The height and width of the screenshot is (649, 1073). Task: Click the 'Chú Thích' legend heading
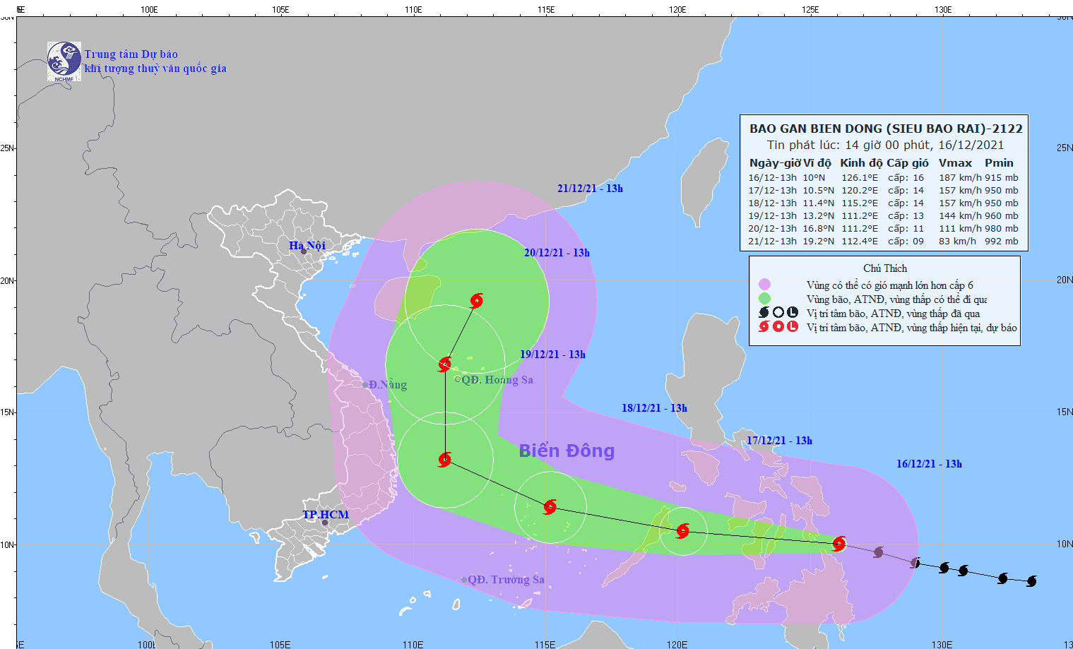pos(885,268)
